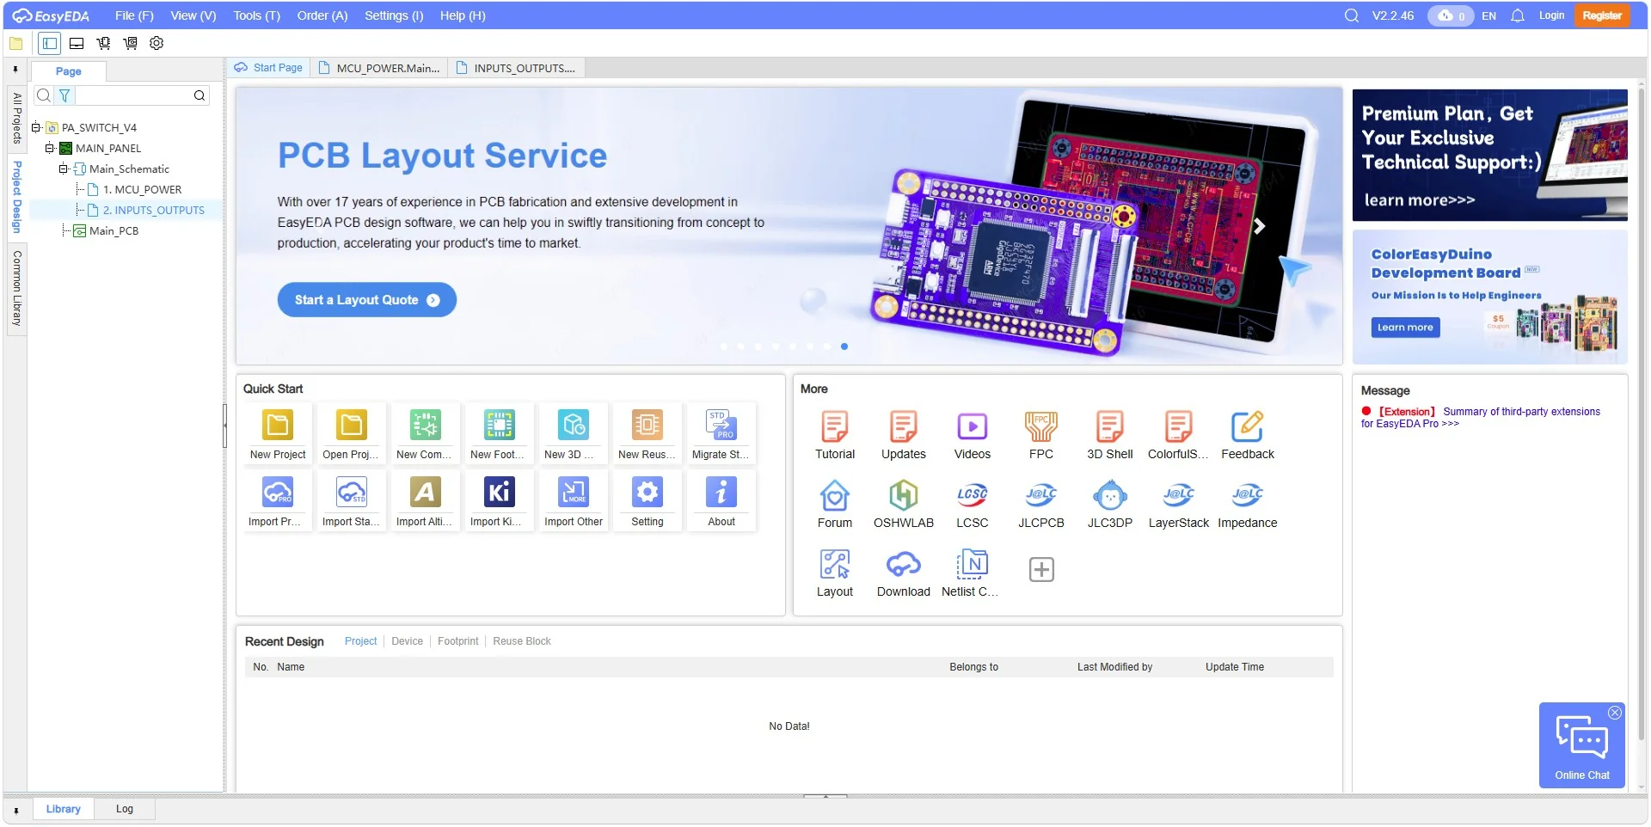Viewport: 1651px width, 827px height.
Task: Click the Start a Layout Quote button
Action: pos(366,299)
